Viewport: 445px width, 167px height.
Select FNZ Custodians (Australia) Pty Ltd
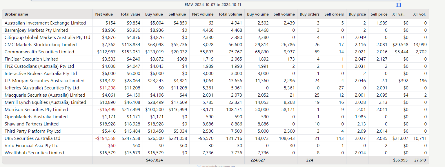point(39,66)
